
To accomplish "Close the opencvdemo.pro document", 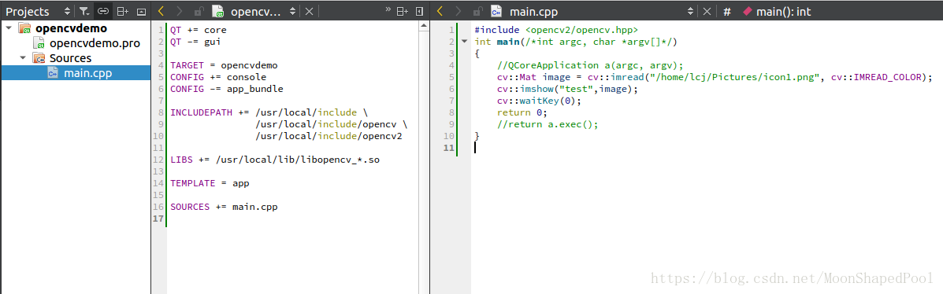I will (x=309, y=12).
